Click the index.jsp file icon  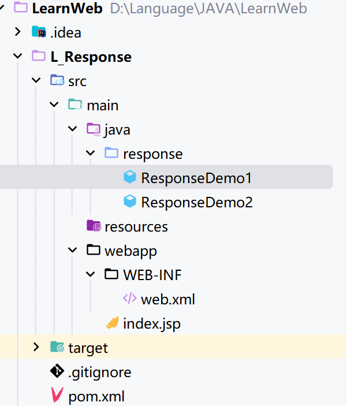pos(112,323)
